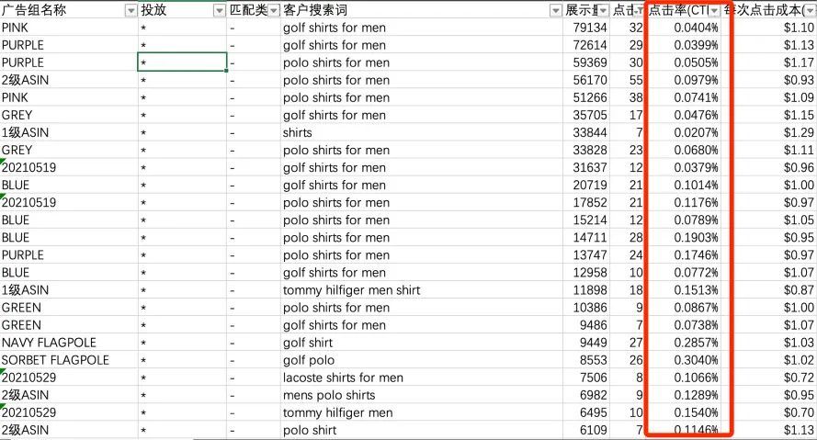
Task: Select the impressions cell showing 79134
Action: 586,28
